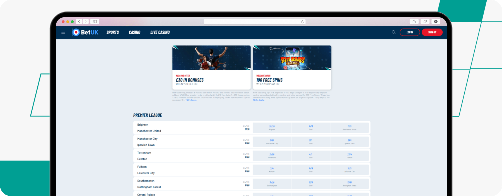Select Brighton win odds 29/20
The image size is (502, 196).
click(272, 128)
